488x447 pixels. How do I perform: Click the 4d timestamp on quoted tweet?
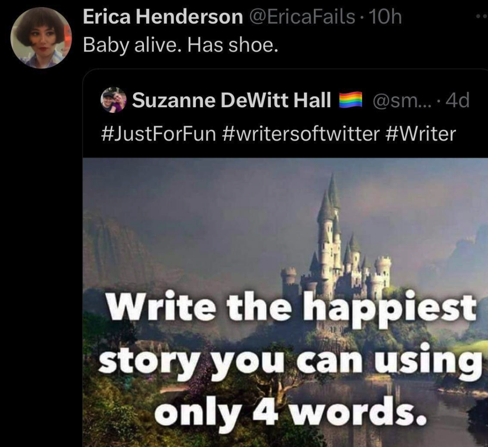coord(457,100)
